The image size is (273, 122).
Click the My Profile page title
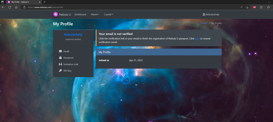63,24
